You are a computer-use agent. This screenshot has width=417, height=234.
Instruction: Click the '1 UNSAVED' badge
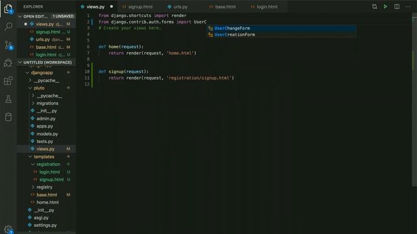click(x=63, y=16)
